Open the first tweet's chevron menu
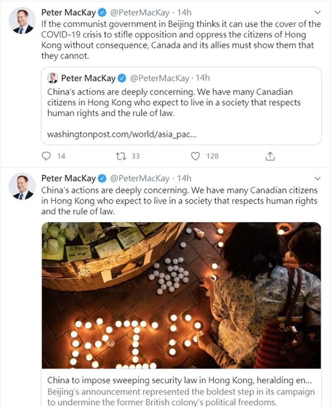 click(x=317, y=12)
